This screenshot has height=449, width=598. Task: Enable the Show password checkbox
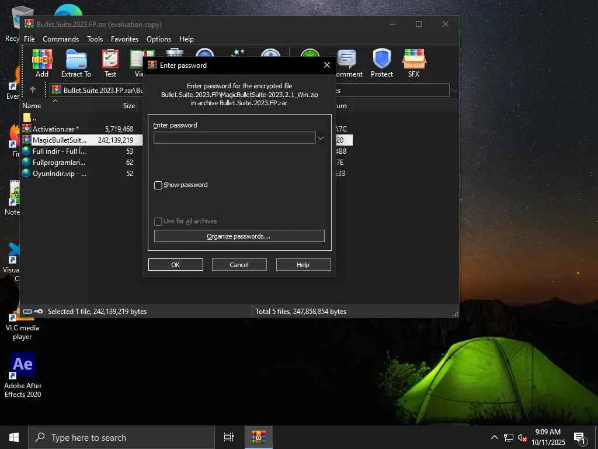pos(158,185)
